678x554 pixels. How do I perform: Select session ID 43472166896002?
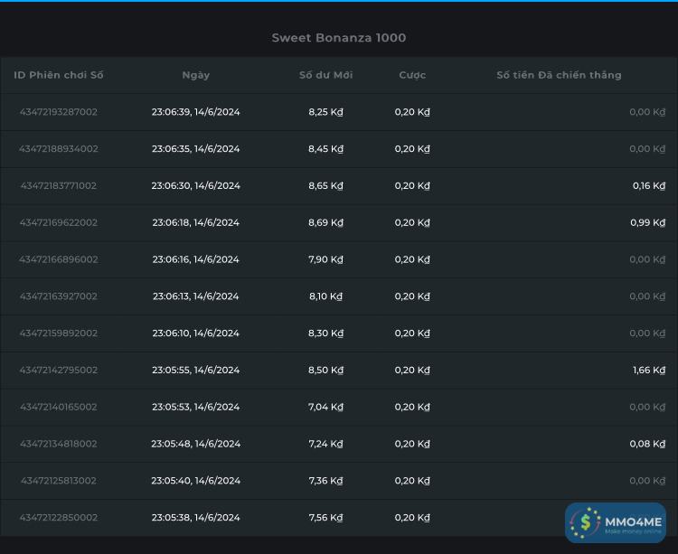(59, 259)
